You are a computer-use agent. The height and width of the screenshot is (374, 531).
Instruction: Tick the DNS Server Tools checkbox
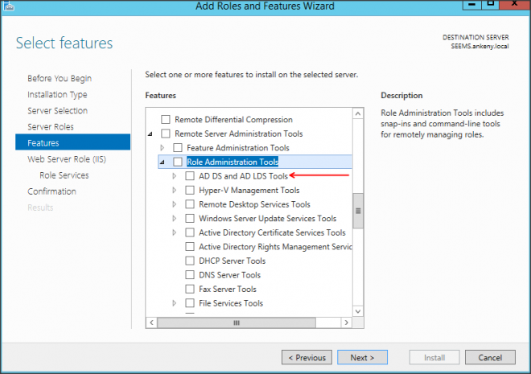coord(190,275)
